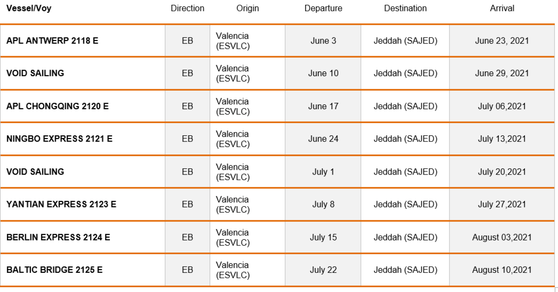Viewport: 558px width, 292px height.
Task: Click the June 23, 2021 arrival cell
Action: pos(502,40)
